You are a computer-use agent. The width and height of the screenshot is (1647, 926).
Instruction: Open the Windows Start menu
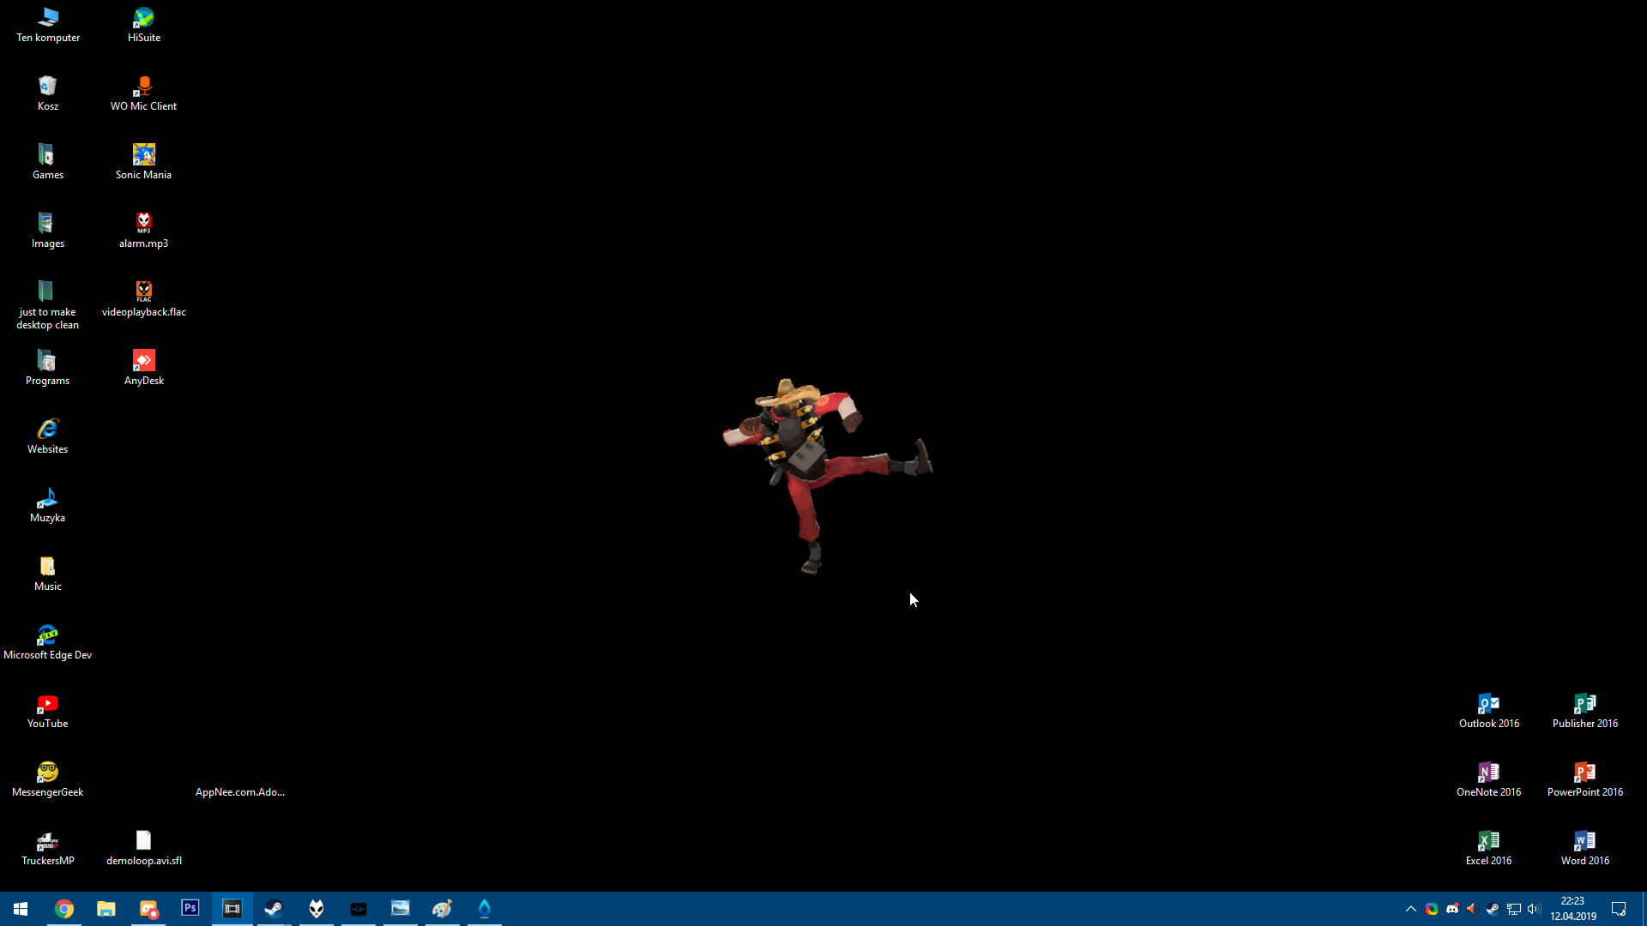tap(21, 909)
